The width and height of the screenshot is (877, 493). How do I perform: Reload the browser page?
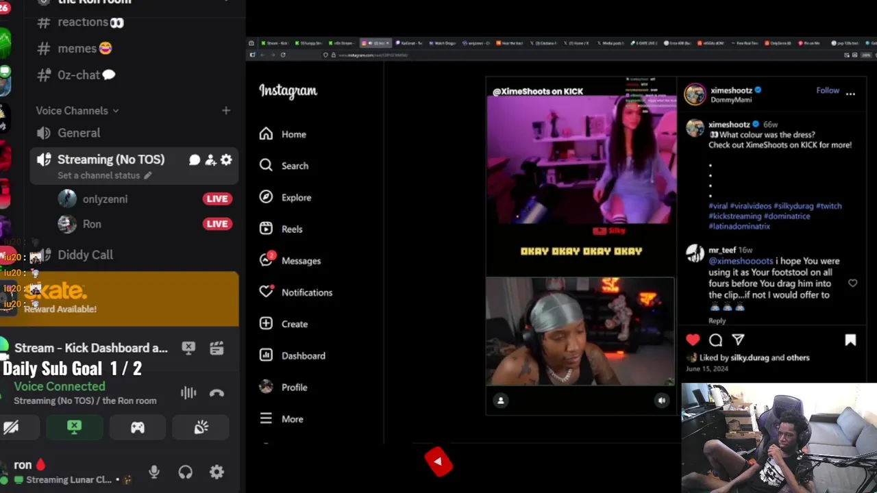click(282, 55)
